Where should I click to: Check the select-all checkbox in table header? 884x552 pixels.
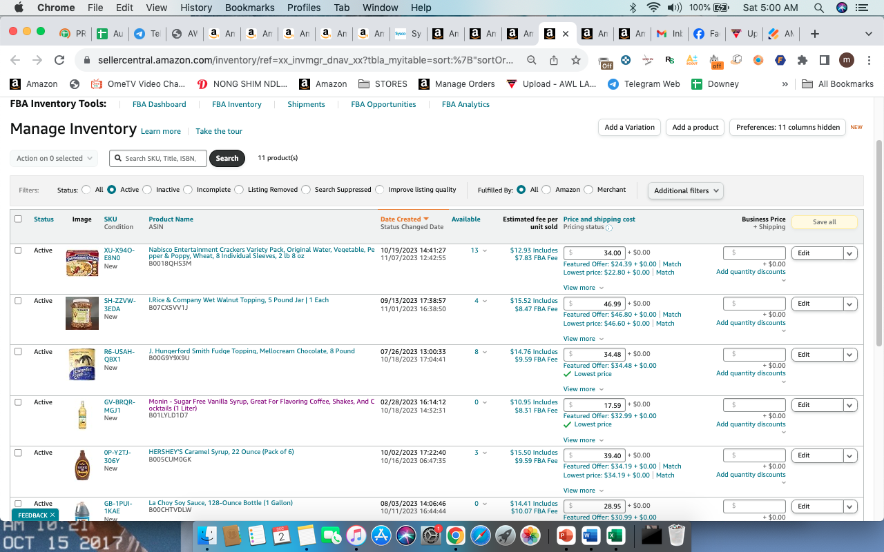point(18,219)
